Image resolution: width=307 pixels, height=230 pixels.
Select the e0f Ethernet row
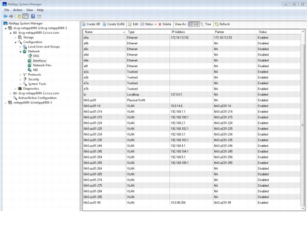(x=192, y=66)
